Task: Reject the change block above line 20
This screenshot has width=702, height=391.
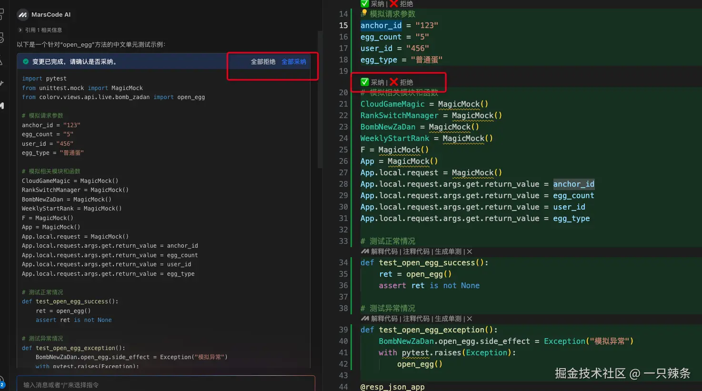Action: (401, 82)
